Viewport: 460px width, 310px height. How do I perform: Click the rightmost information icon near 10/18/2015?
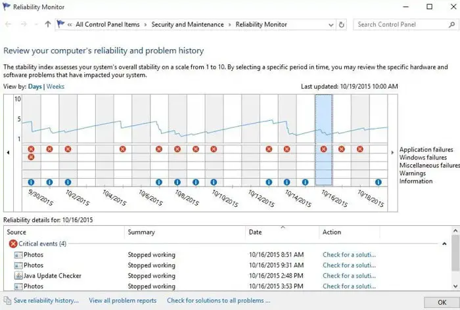tap(378, 182)
